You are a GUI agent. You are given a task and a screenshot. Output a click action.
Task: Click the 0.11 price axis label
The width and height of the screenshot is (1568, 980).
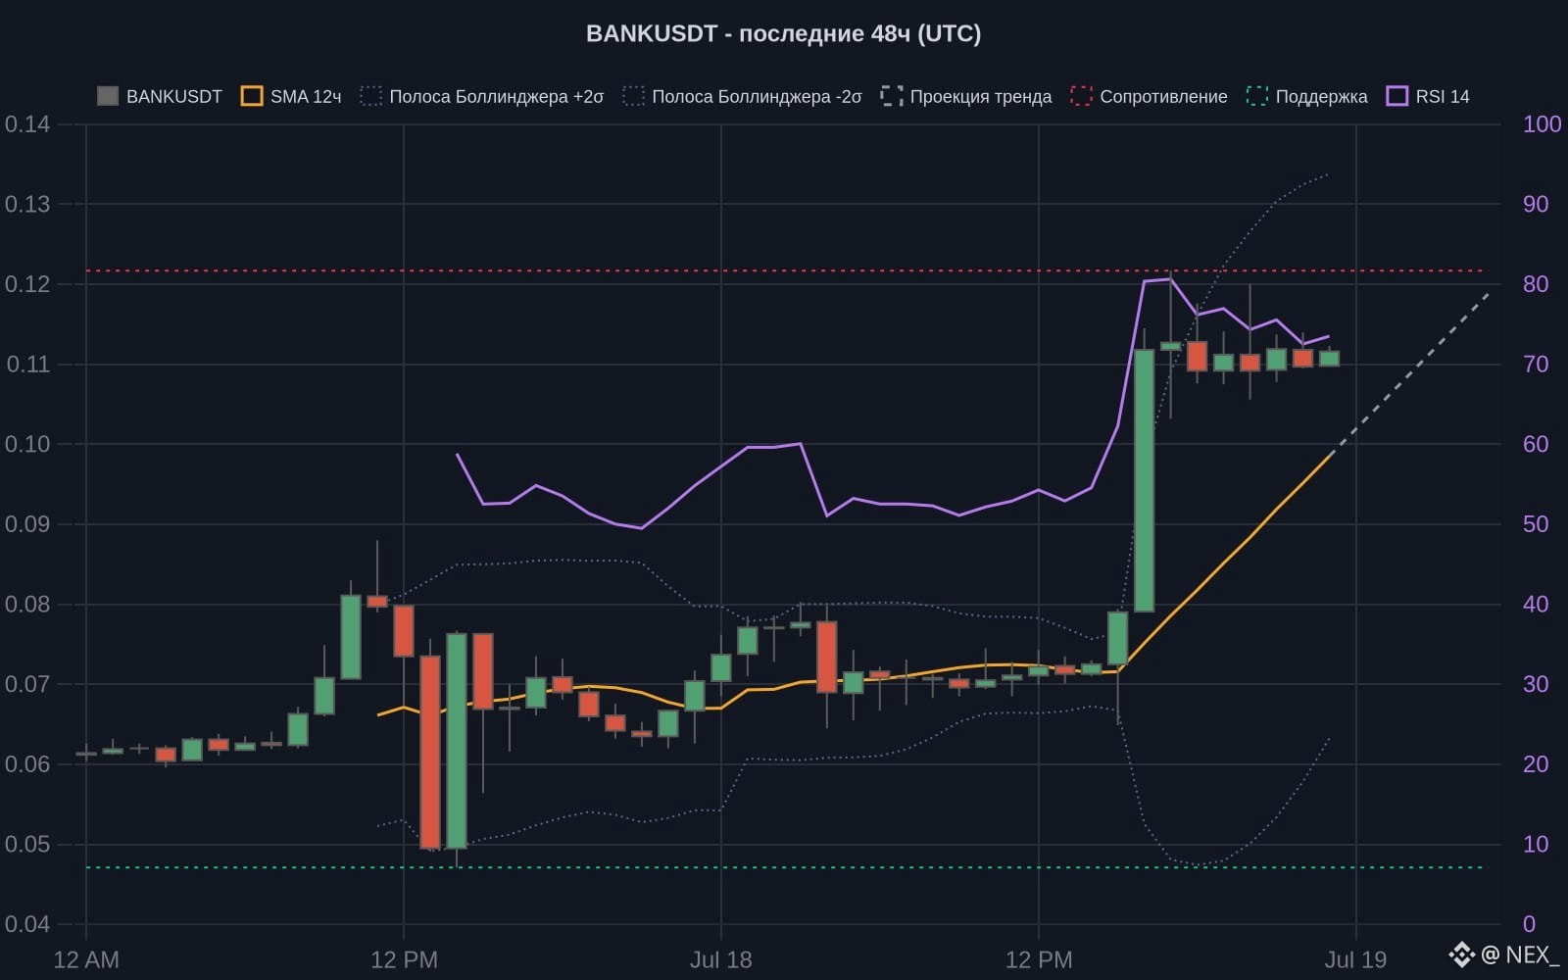[x=27, y=365]
